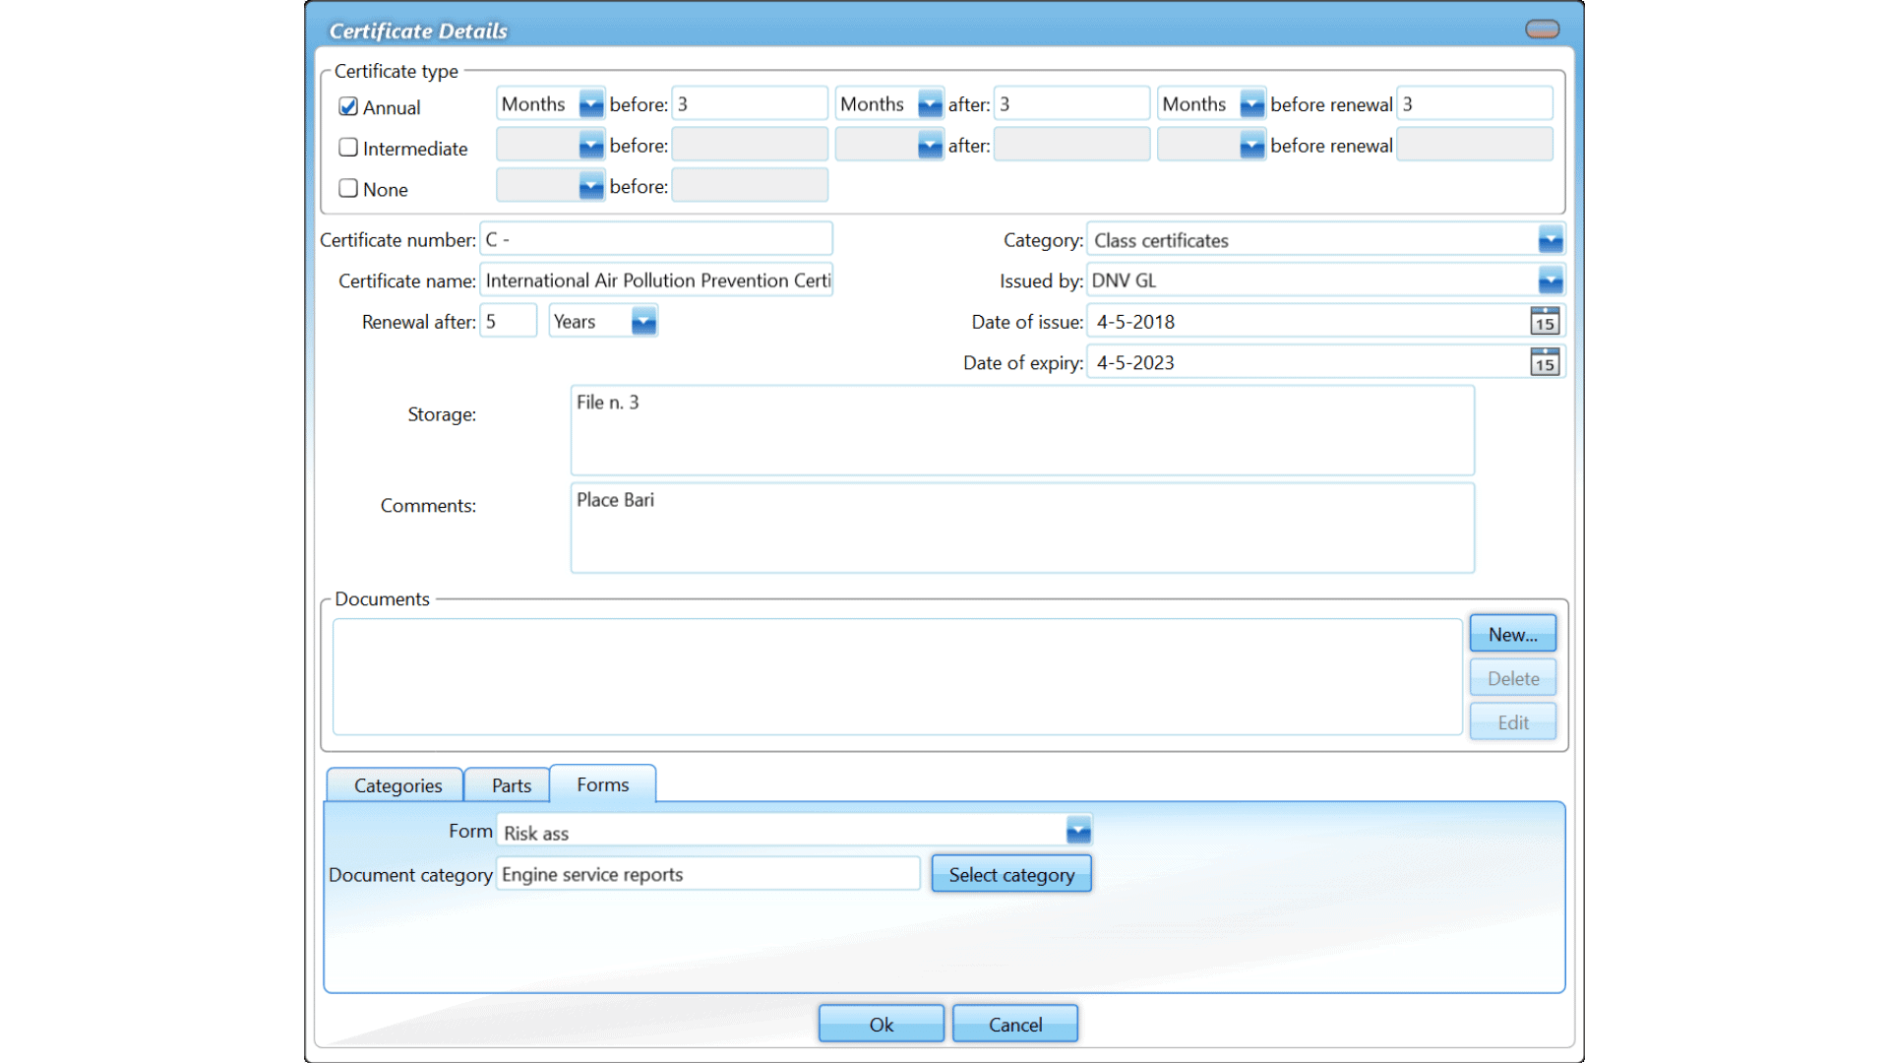This screenshot has width=1889, height=1063.
Task: Open the Date of issue calendar picker
Action: click(x=1545, y=322)
